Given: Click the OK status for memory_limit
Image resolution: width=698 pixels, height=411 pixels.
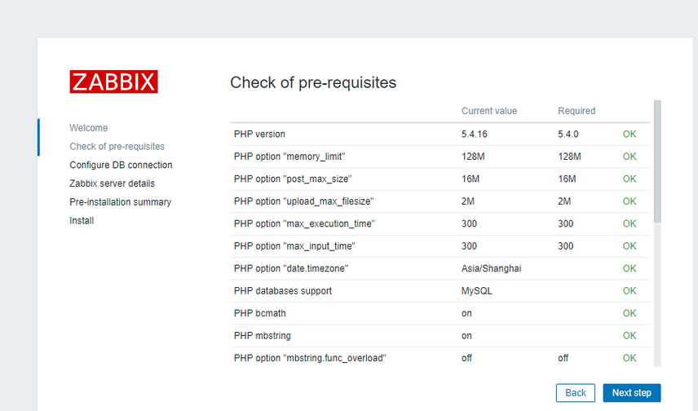Looking at the screenshot, I should 630,157.
